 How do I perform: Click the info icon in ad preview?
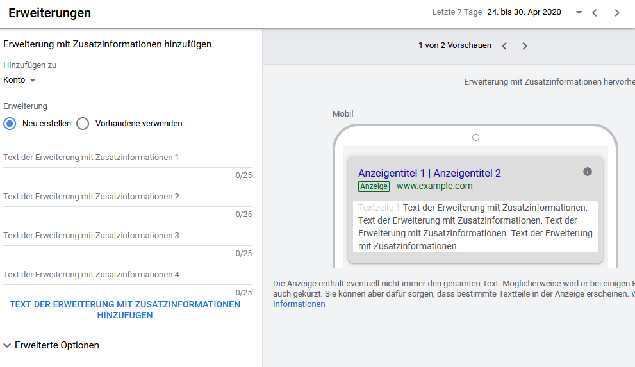point(588,172)
